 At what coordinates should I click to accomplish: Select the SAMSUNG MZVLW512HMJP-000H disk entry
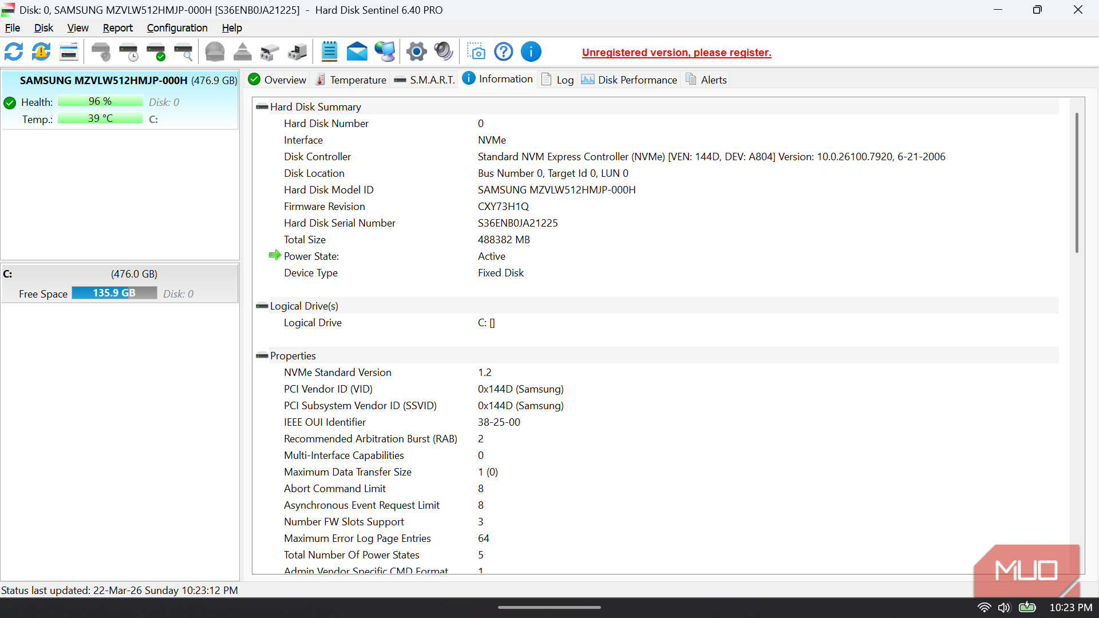pyautogui.click(x=120, y=100)
